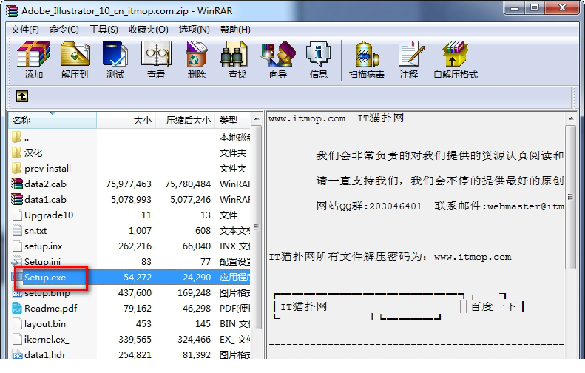Open the 命令(C) menu
This screenshot has width=585, height=373.
tap(64, 30)
